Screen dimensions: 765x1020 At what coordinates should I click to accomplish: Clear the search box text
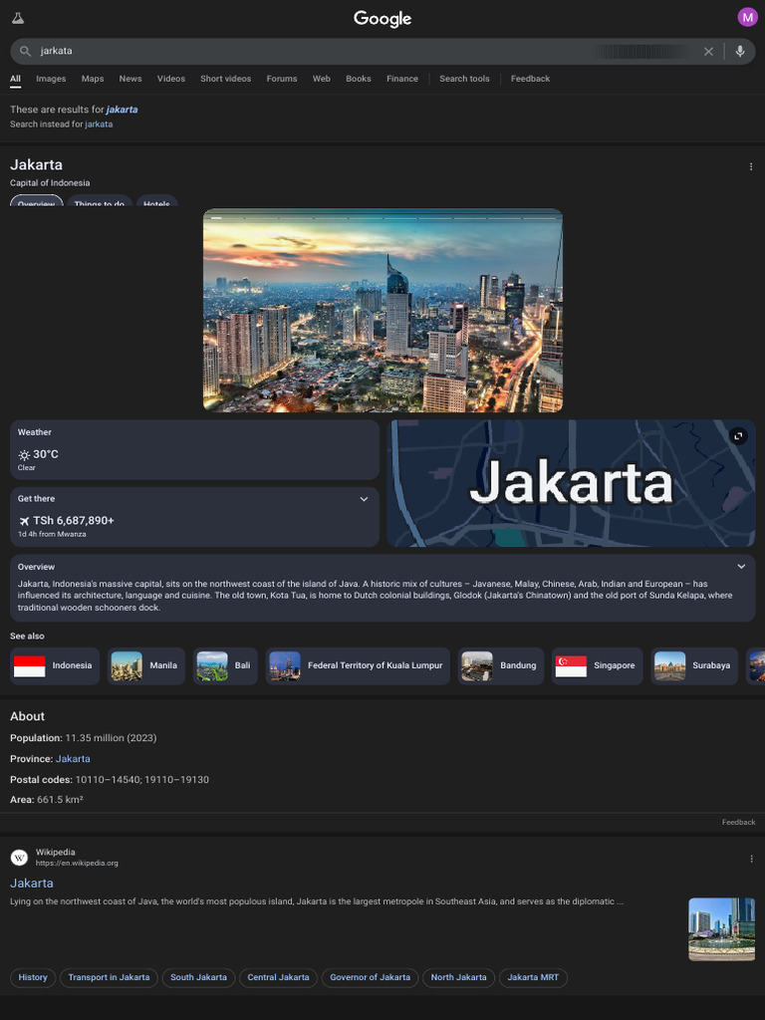(x=708, y=51)
